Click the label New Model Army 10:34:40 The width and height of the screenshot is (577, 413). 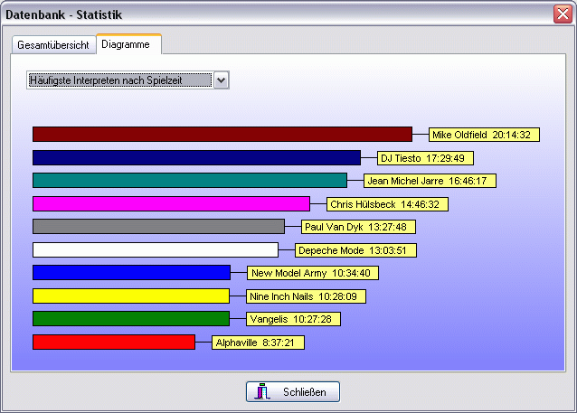[313, 273]
